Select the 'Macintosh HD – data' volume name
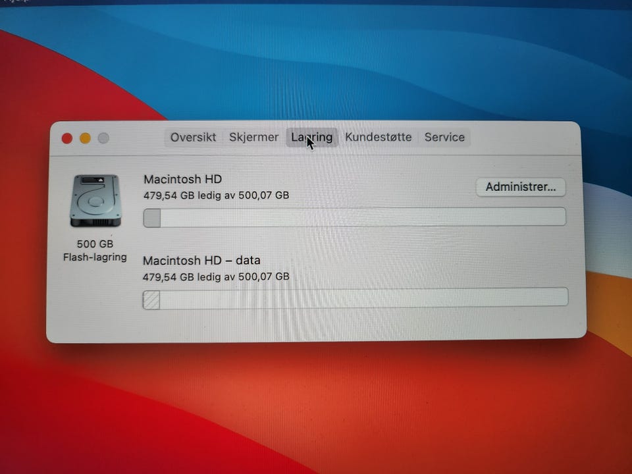This screenshot has height=474, width=632. click(201, 261)
